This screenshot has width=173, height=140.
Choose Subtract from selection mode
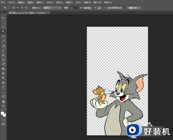pos(22,8)
